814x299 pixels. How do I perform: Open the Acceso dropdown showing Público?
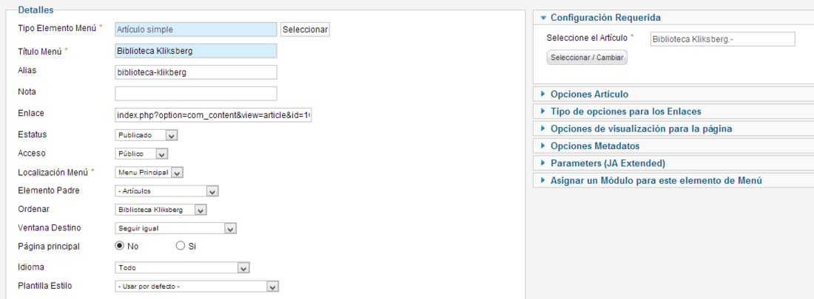(141, 154)
